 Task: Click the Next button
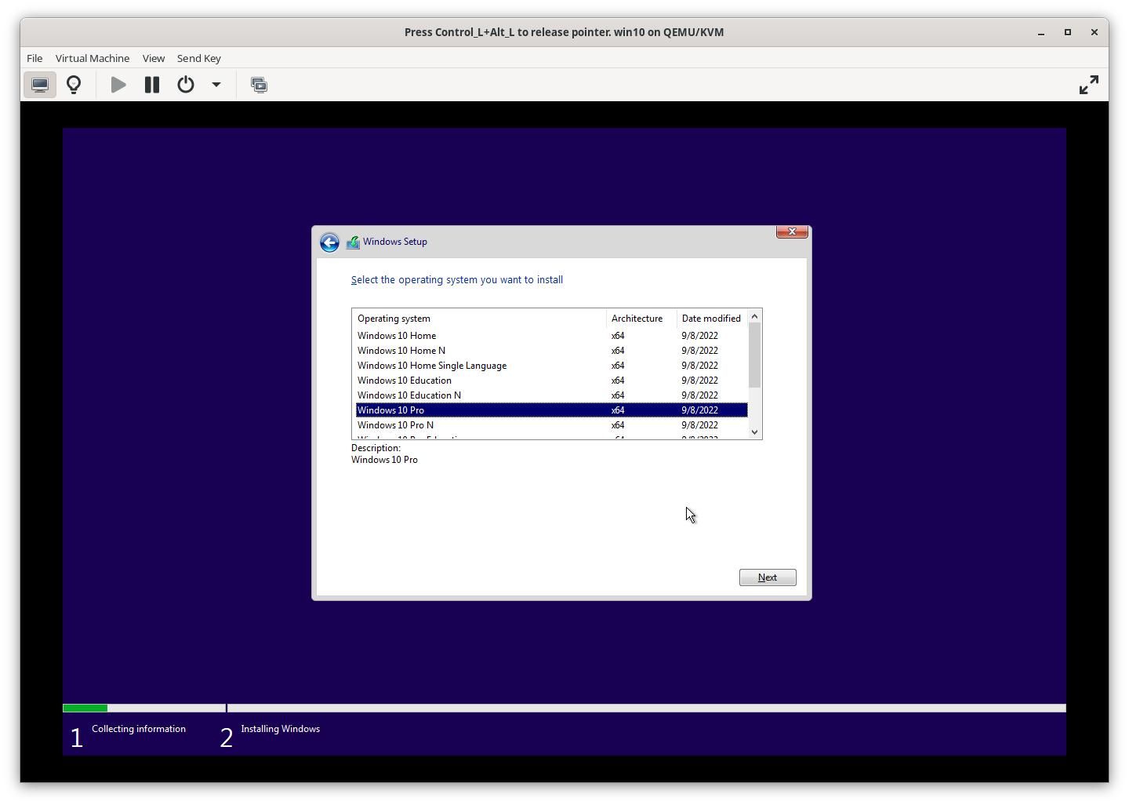768,577
